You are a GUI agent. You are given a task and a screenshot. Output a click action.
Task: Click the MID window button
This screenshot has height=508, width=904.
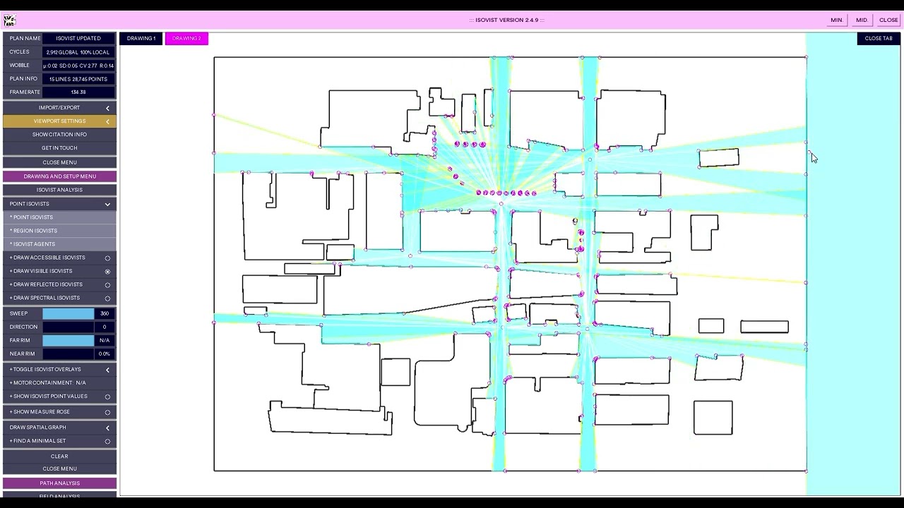[862, 20]
